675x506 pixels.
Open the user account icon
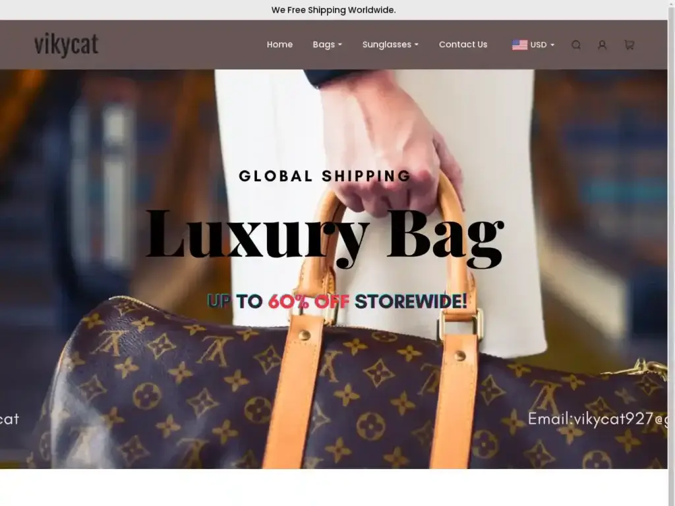pyautogui.click(x=602, y=45)
